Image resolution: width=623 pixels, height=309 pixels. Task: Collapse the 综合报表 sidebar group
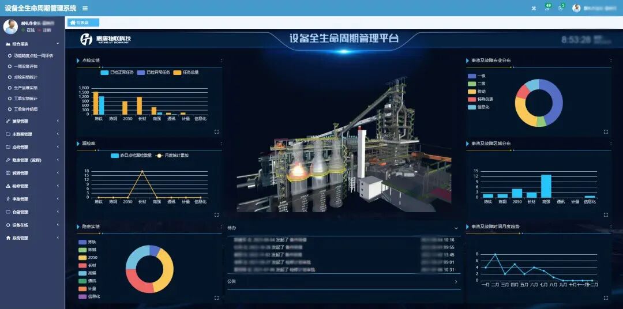click(58, 44)
